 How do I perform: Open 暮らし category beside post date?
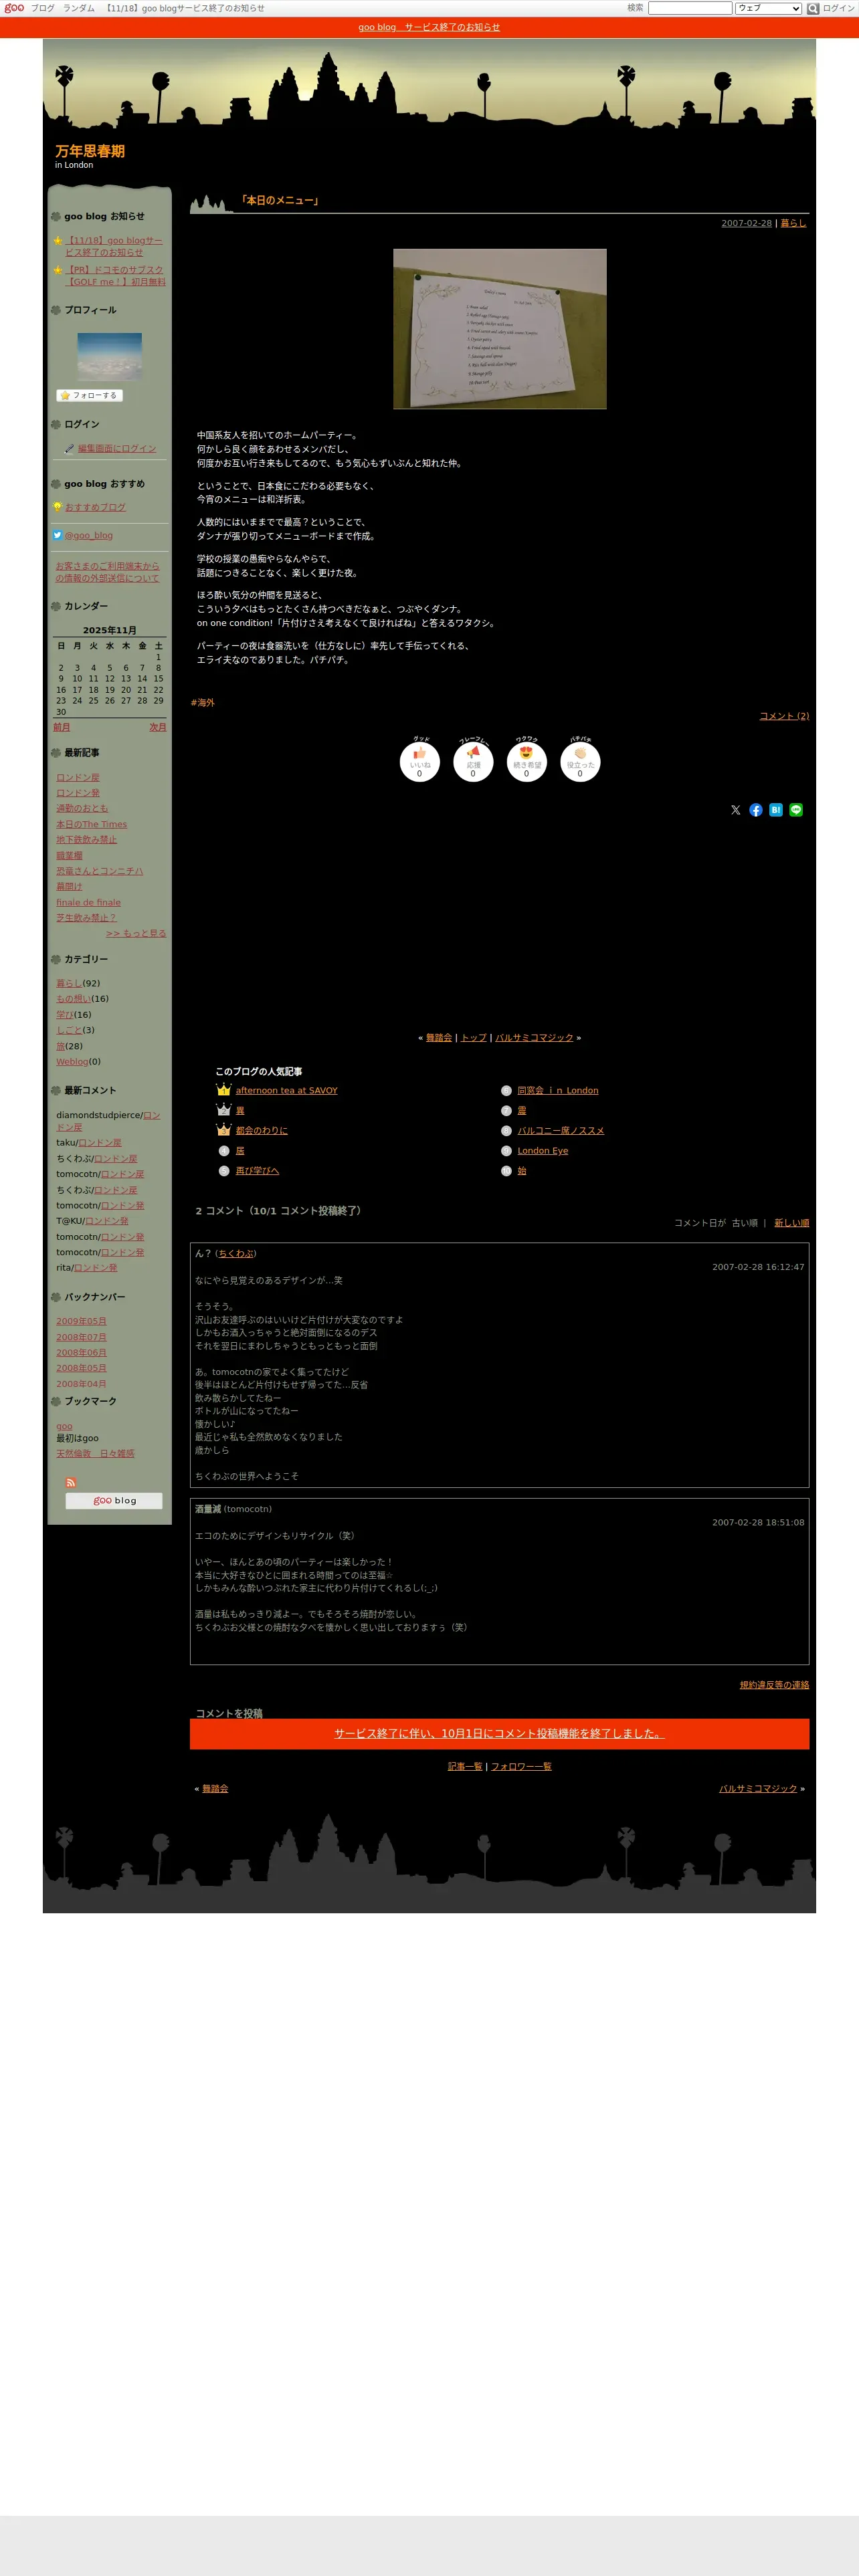pos(793,223)
